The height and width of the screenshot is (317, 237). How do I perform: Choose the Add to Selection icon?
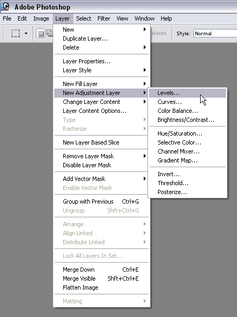(x=50, y=33)
